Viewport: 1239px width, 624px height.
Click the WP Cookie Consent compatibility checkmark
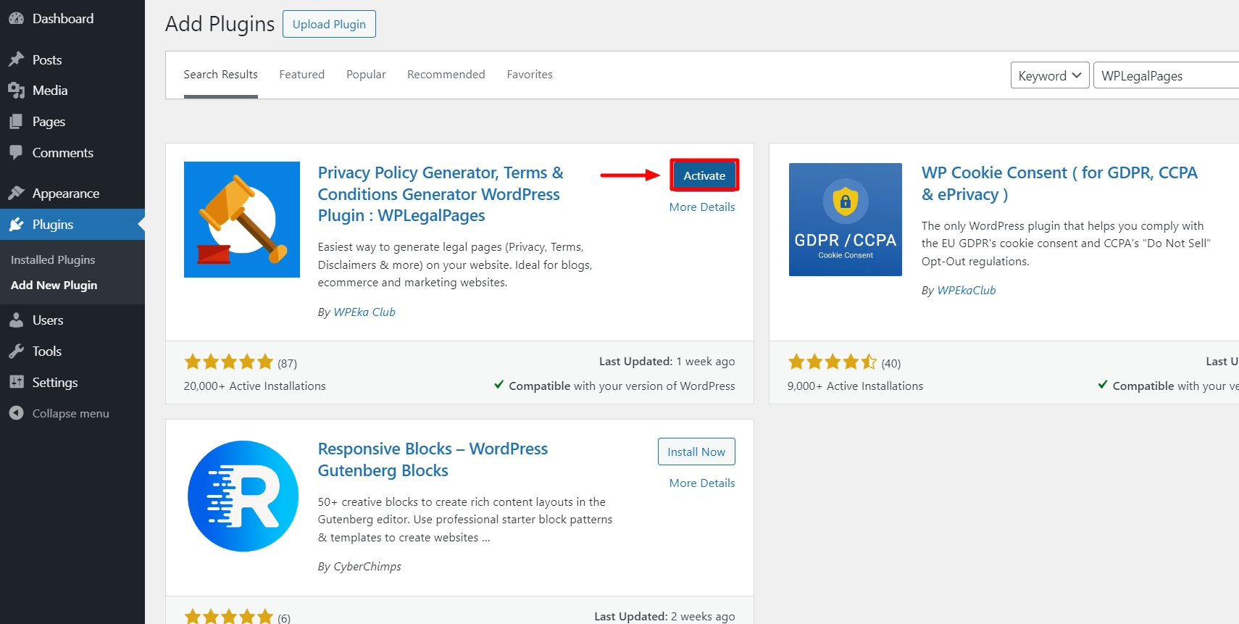1103,385
